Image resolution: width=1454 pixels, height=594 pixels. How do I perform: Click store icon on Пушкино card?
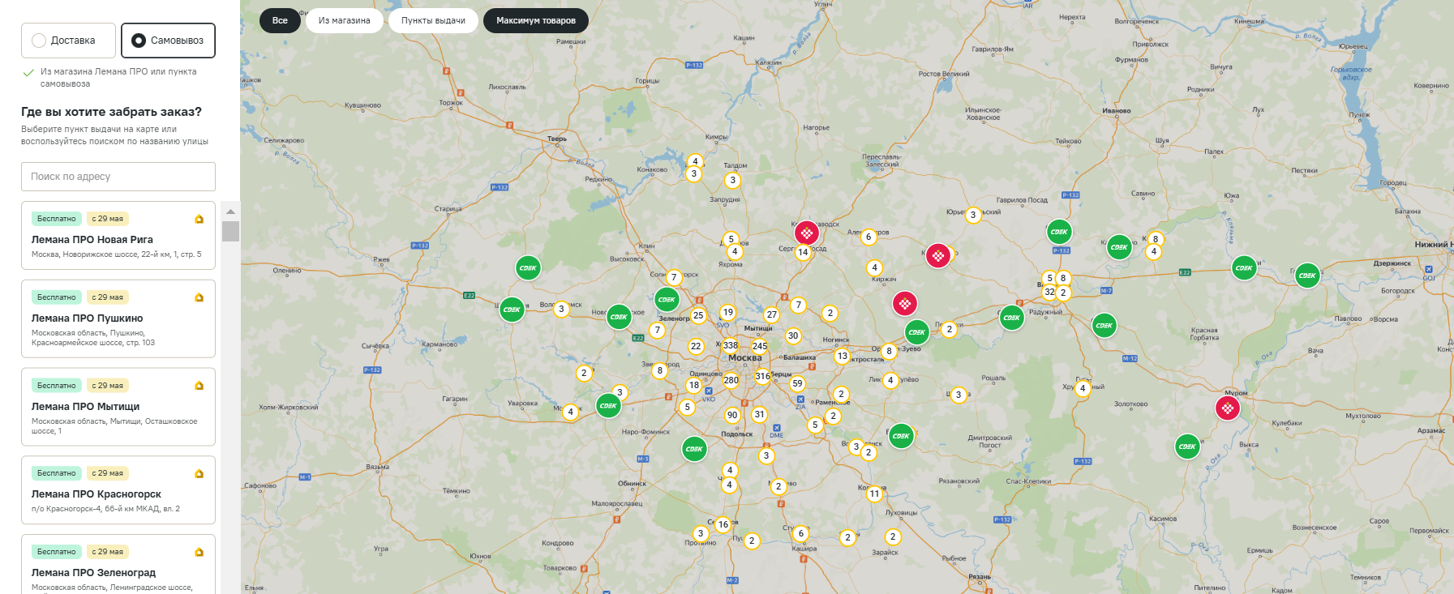tap(199, 297)
